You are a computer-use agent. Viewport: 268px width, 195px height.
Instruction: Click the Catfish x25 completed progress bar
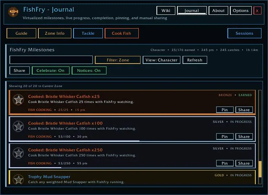[132, 114]
